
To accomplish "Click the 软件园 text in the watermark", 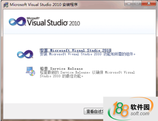I will point(140,107).
